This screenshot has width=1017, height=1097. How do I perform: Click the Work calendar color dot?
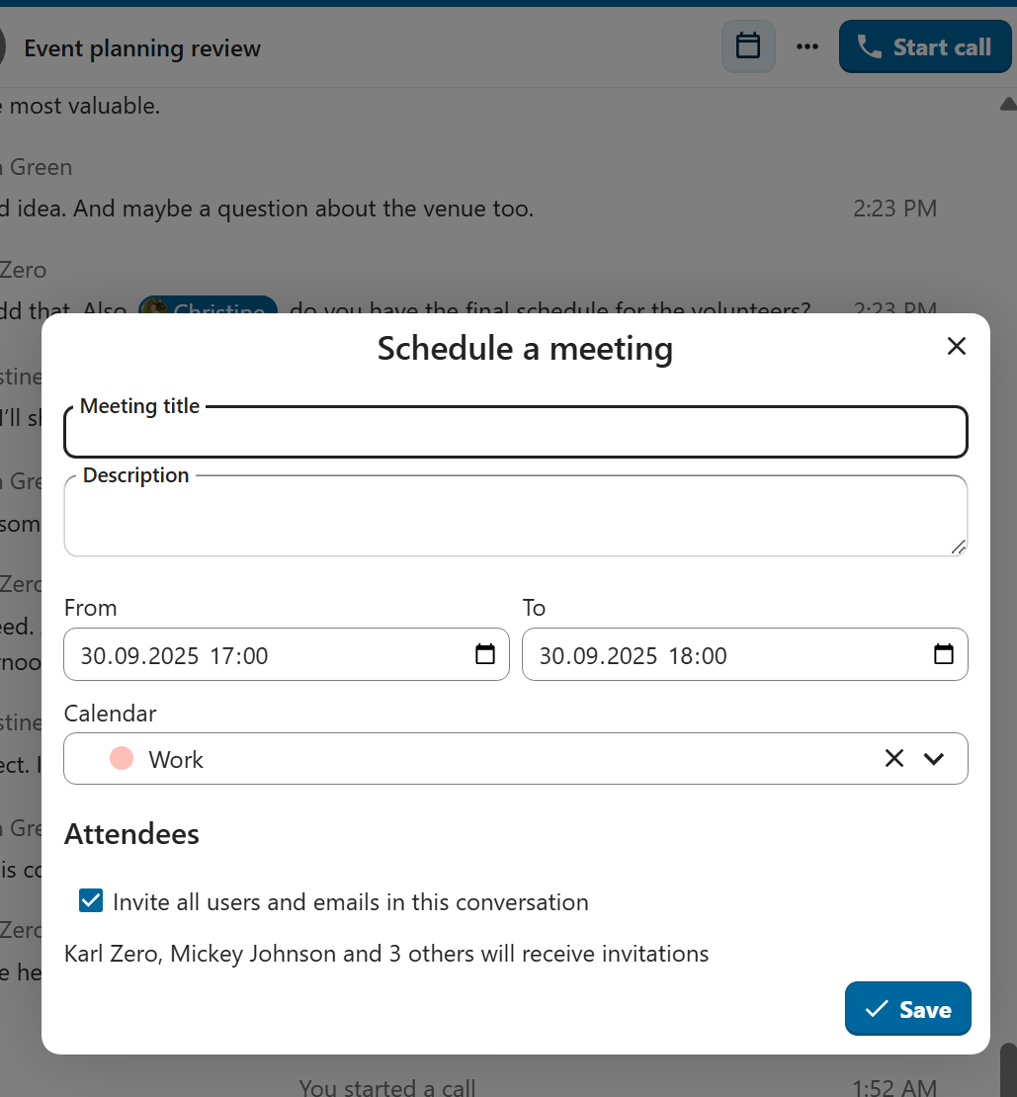pyautogui.click(x=122, y=758)
